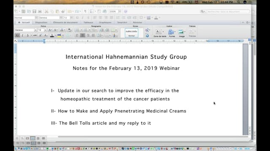Click the Open document icon
The width and height of the screenshot is (270, 151).
pyautogui.click(x=29, y=11)
